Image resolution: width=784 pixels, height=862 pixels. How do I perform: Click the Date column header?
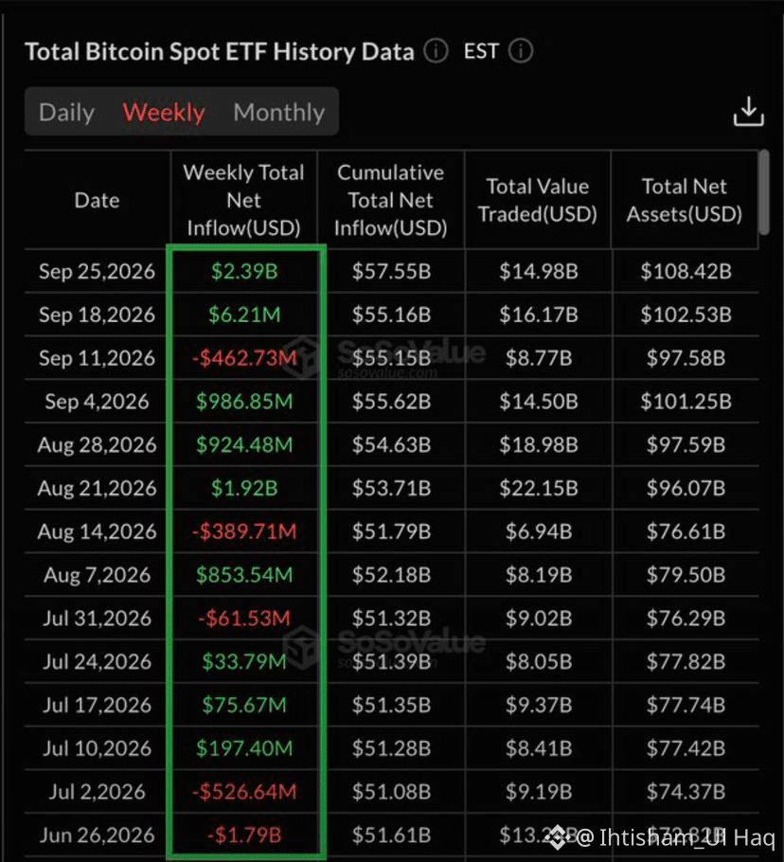97,200
